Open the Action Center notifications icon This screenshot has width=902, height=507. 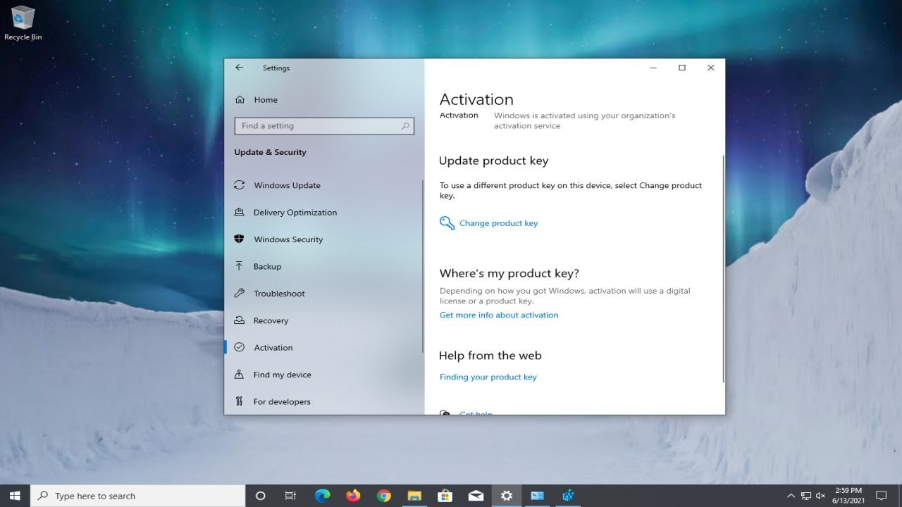click(x=882, y=496)
